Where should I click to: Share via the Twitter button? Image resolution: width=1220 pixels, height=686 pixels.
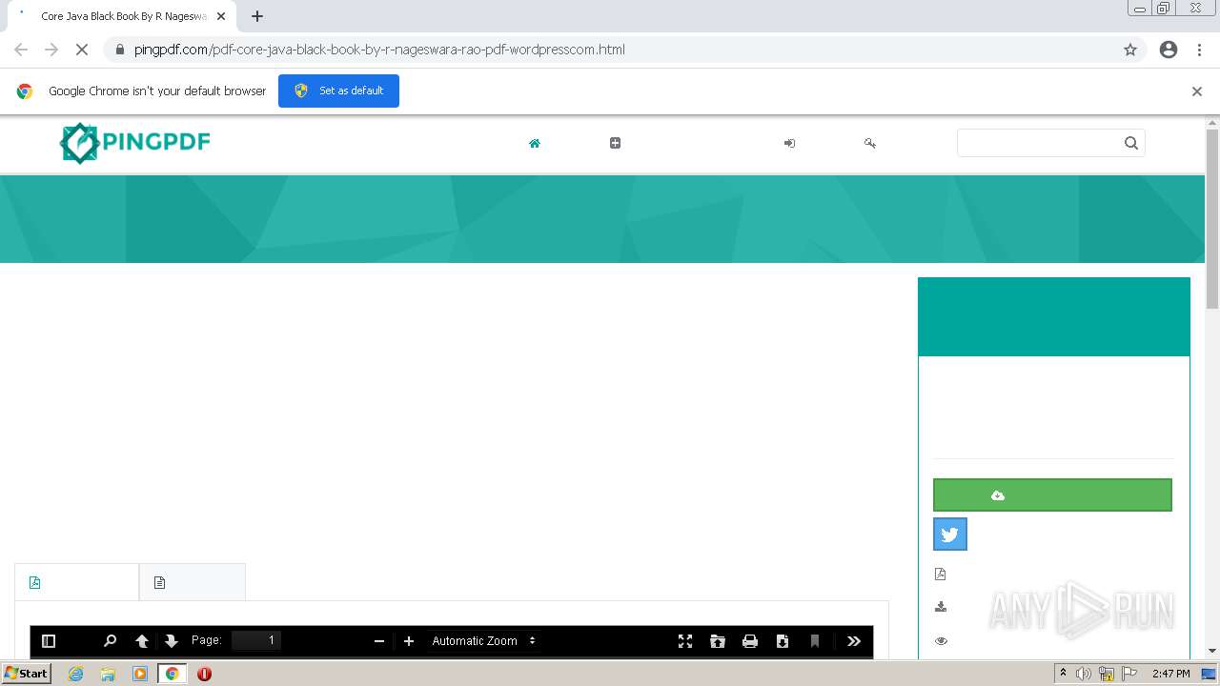coord(950,535)
